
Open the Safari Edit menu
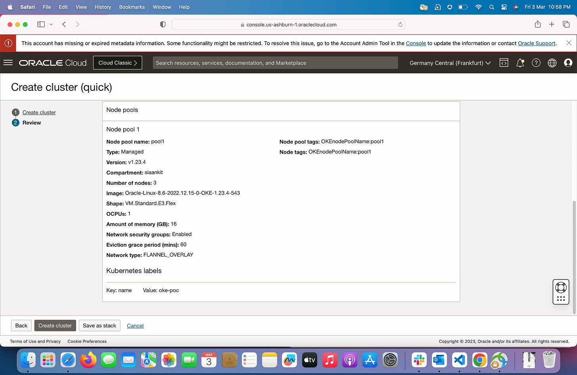tap(63, 7)
